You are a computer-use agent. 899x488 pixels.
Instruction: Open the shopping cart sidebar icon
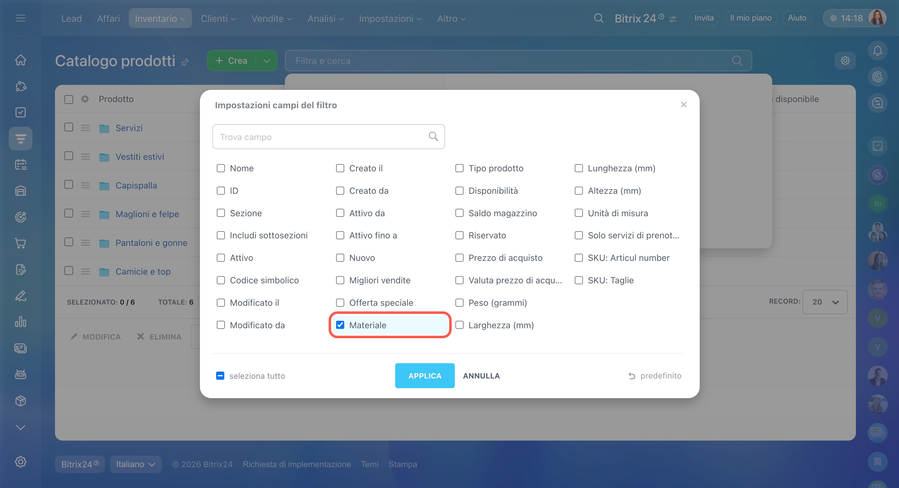(21, 243)
